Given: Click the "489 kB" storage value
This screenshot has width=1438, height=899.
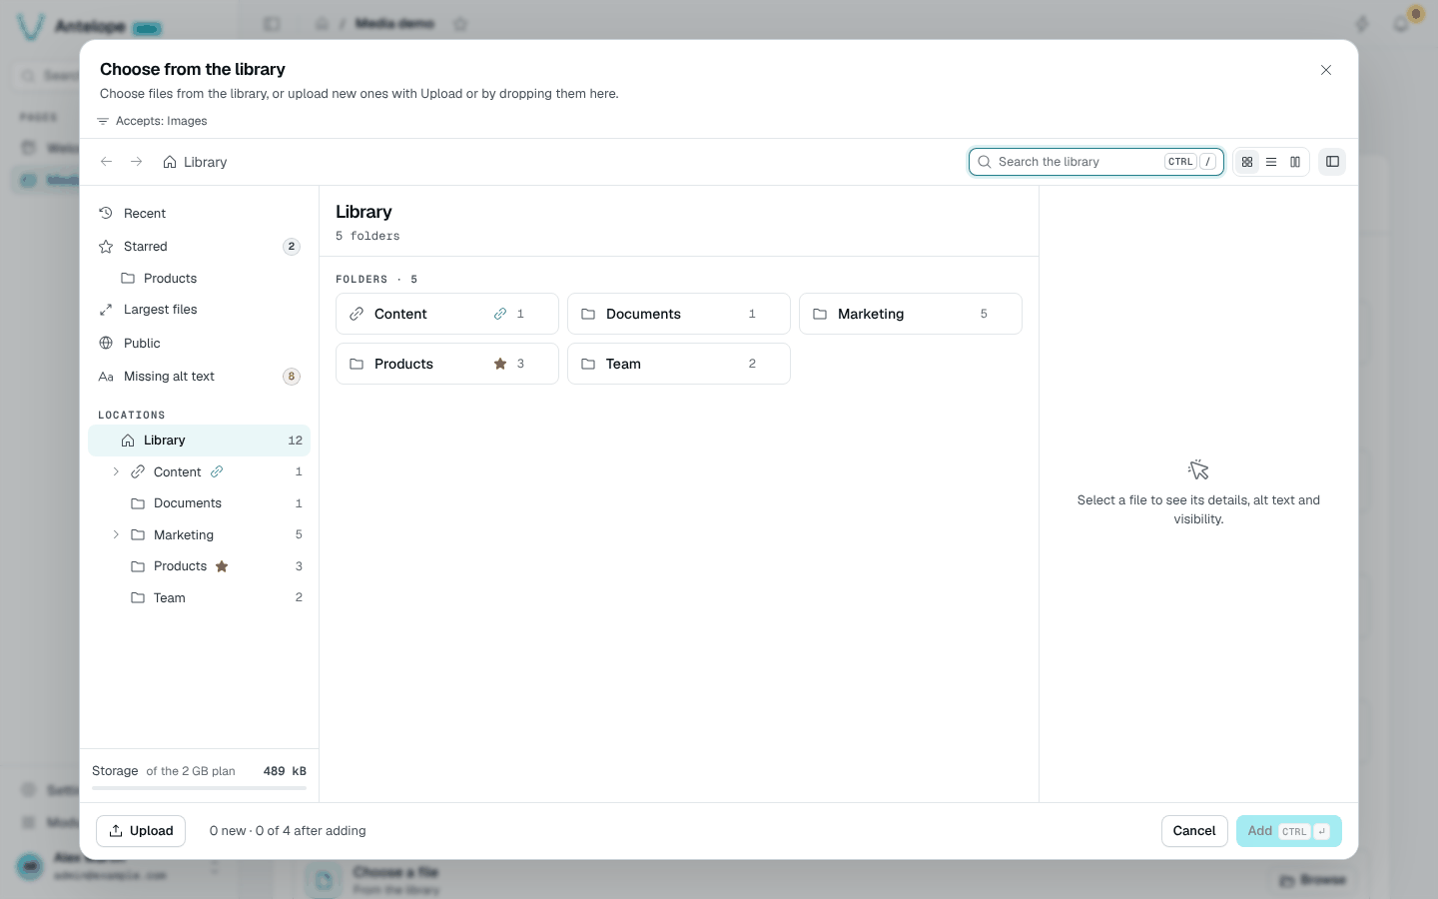Looking at the screenshot, I should pos(285,771).
